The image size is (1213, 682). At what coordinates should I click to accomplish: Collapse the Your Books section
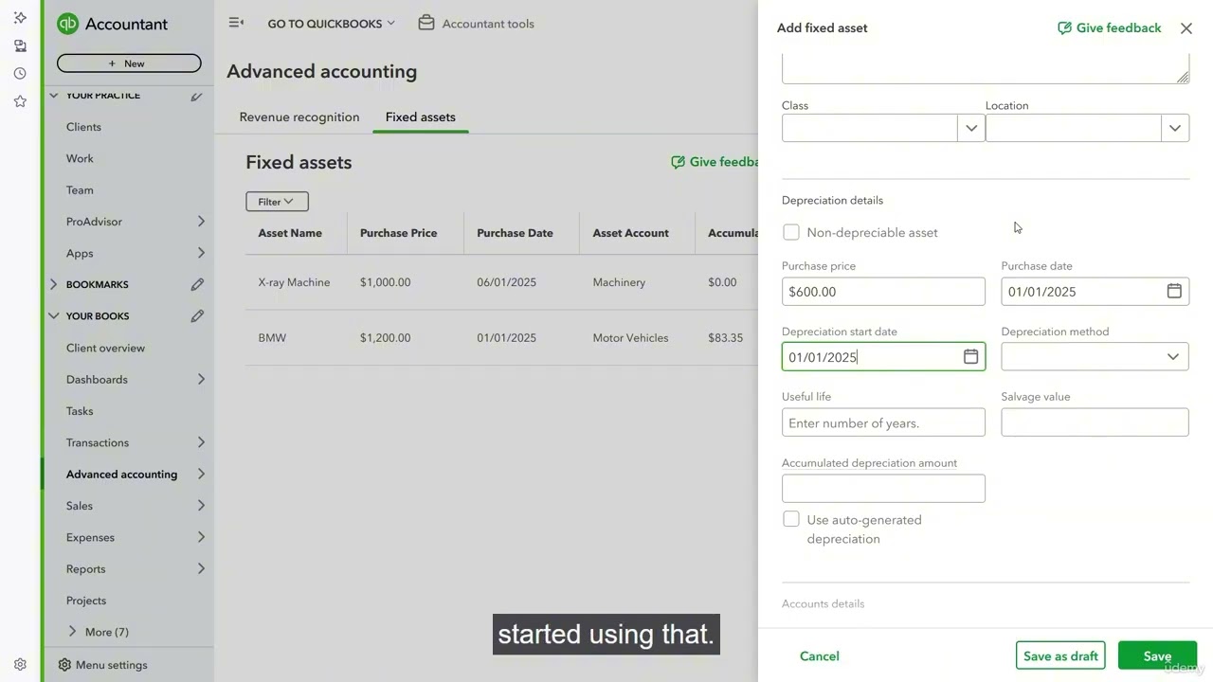coord(54,316)
